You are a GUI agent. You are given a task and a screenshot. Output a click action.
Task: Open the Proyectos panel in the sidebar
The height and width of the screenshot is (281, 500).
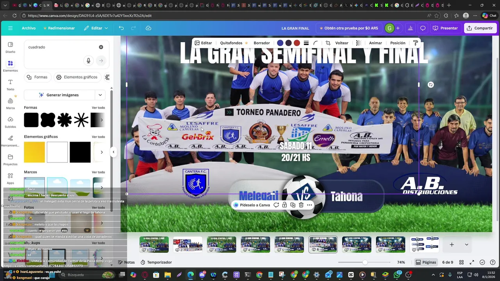[x=10, y=160]
